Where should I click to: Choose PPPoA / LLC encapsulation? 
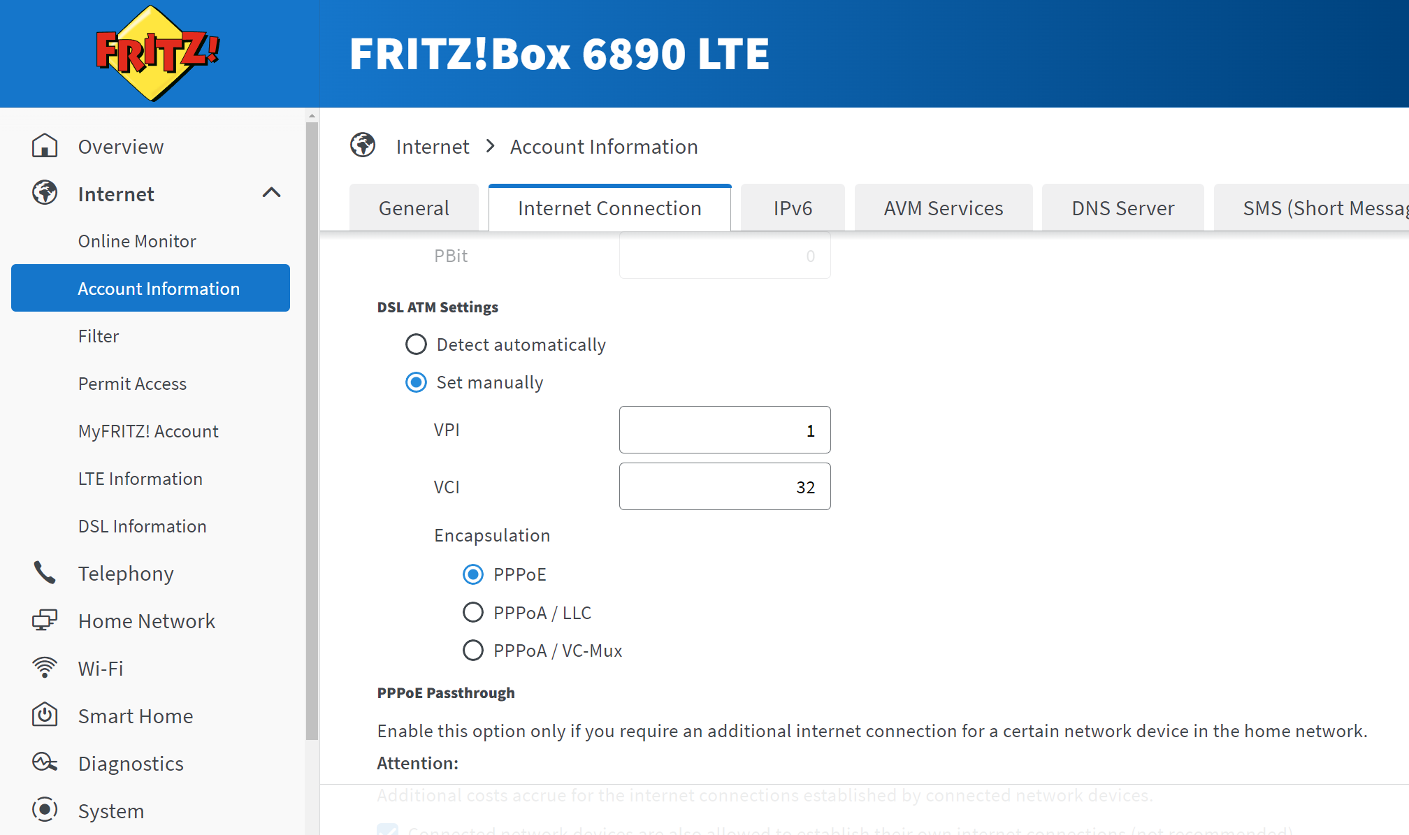(x=473, y=613)
